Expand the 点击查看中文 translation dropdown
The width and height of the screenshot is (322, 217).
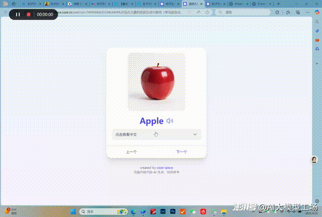point(151,135)
